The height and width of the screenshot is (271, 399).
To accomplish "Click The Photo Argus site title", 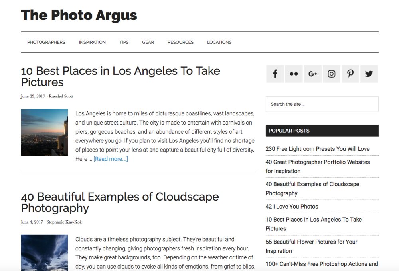I will (79, 15).
